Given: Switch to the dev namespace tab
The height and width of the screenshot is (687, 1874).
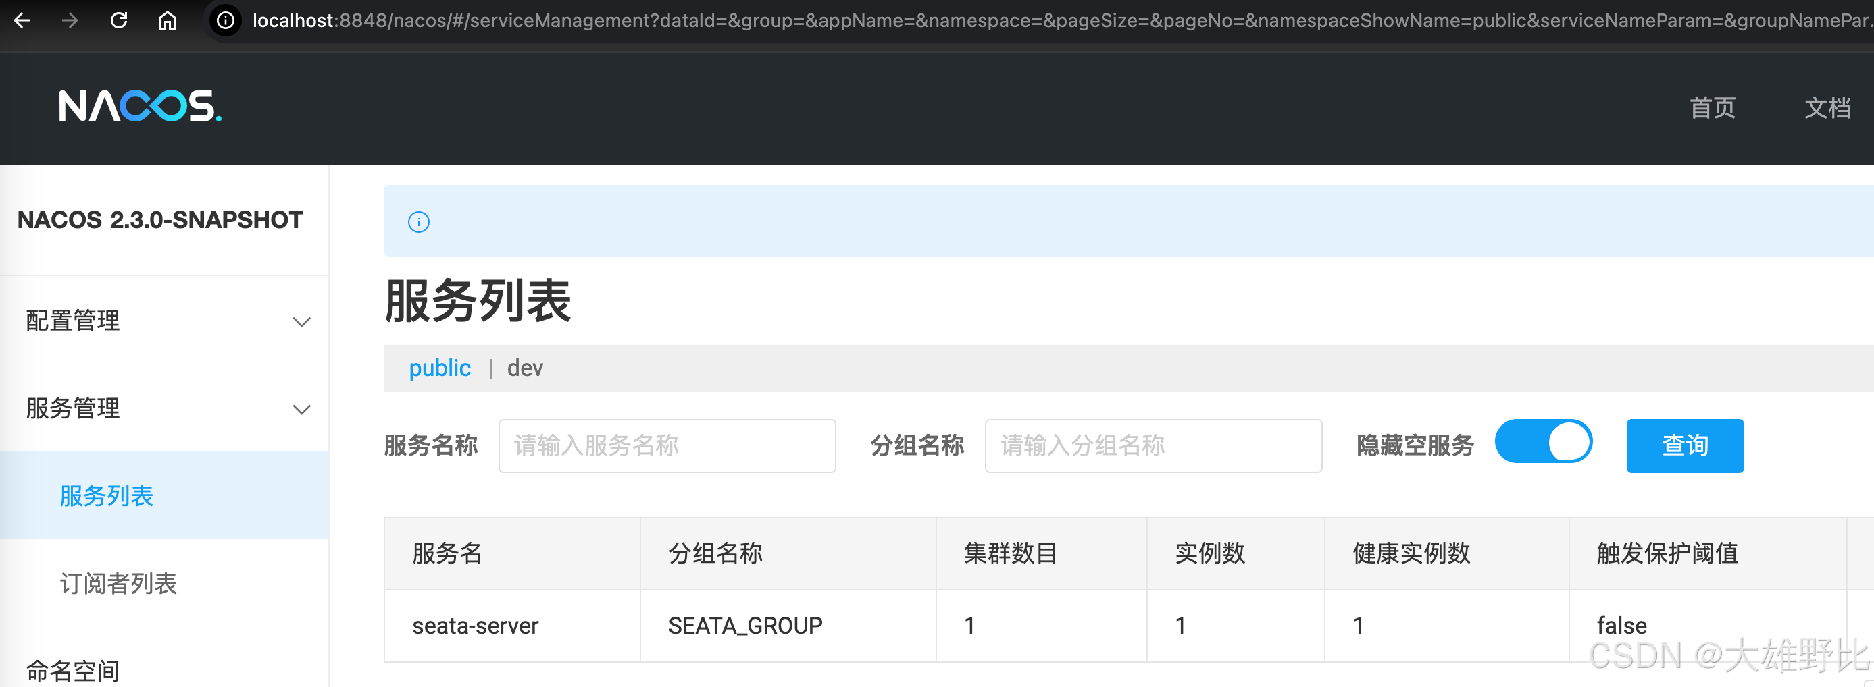Looking at the screenshot, I should point(524,368).
